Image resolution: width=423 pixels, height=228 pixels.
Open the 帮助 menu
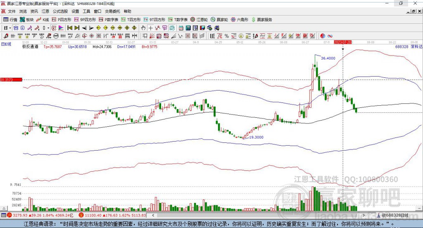pos(127,11)
